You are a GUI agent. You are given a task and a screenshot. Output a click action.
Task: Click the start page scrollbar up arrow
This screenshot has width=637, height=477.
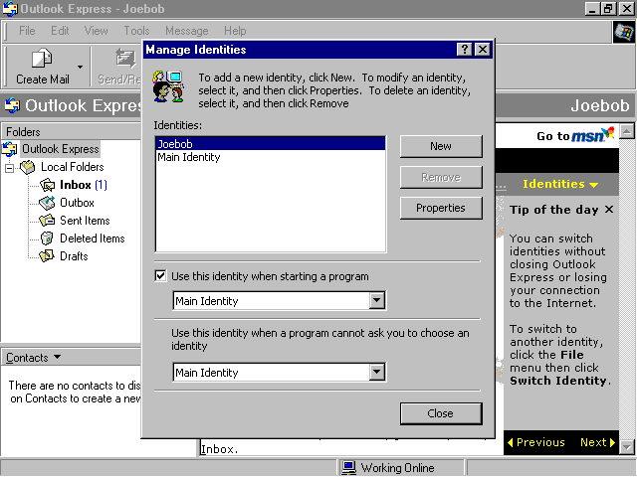(627, 132)
